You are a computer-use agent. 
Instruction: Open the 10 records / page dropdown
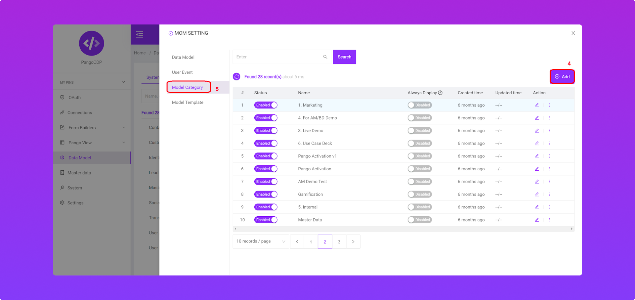261,241
